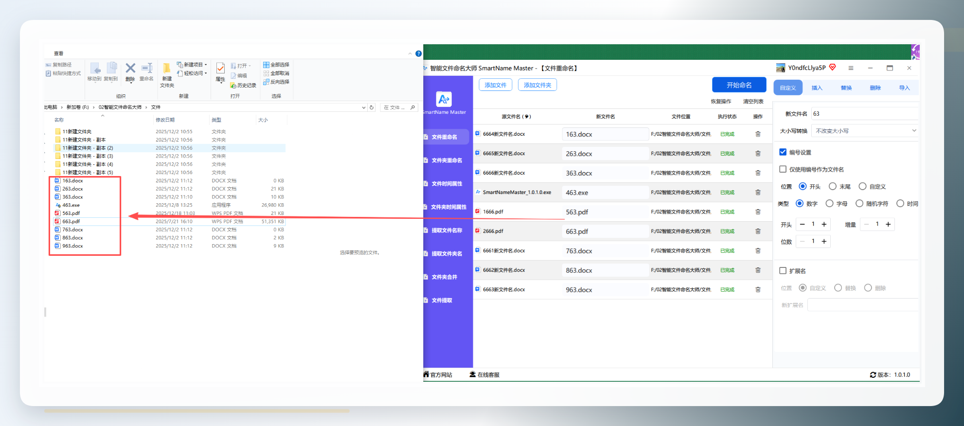This screenshot has width=964, height=426.
Task: Click the 添加文件 button
Action: pos(496,85)
